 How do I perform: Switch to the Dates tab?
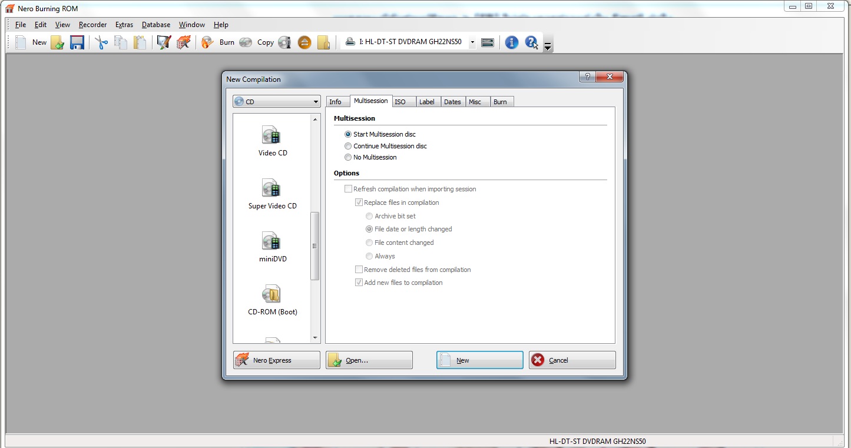coord(452,102)
